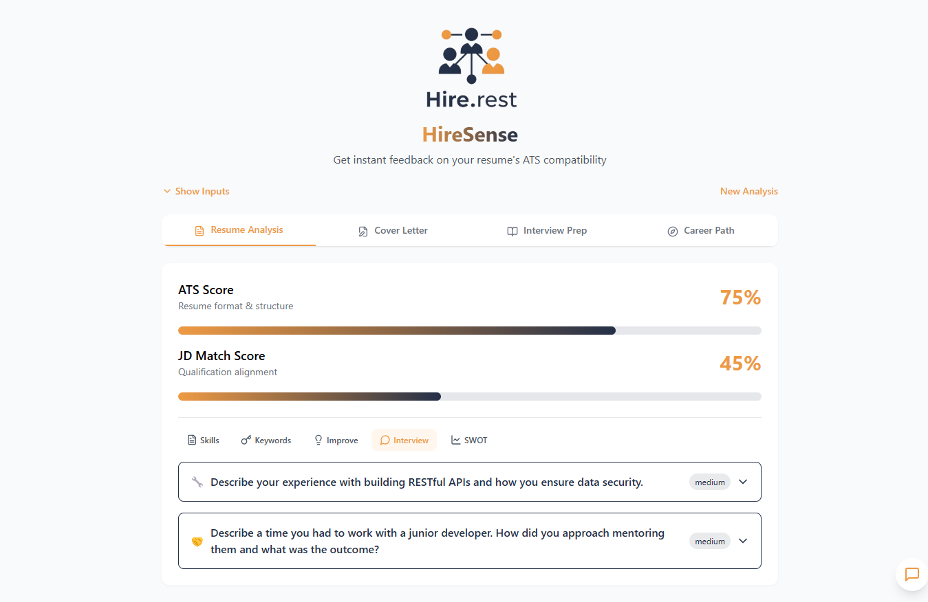Click the book icon beside Interview Prep
This screenshot has width=928, height=602.
click(512, 231)
